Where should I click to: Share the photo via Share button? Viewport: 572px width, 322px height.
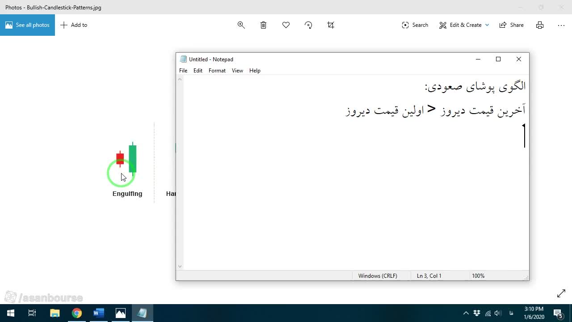tap(512, 25)
